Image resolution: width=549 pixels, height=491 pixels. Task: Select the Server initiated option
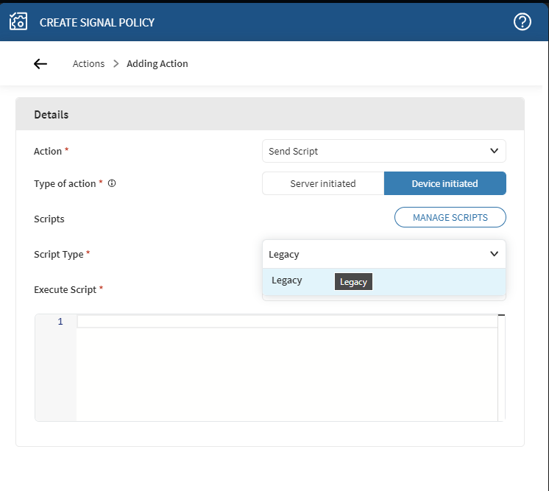coord(323,183)
